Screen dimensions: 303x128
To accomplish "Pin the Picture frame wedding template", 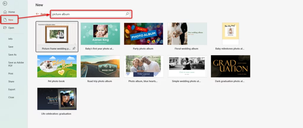I will coord(74,48).
